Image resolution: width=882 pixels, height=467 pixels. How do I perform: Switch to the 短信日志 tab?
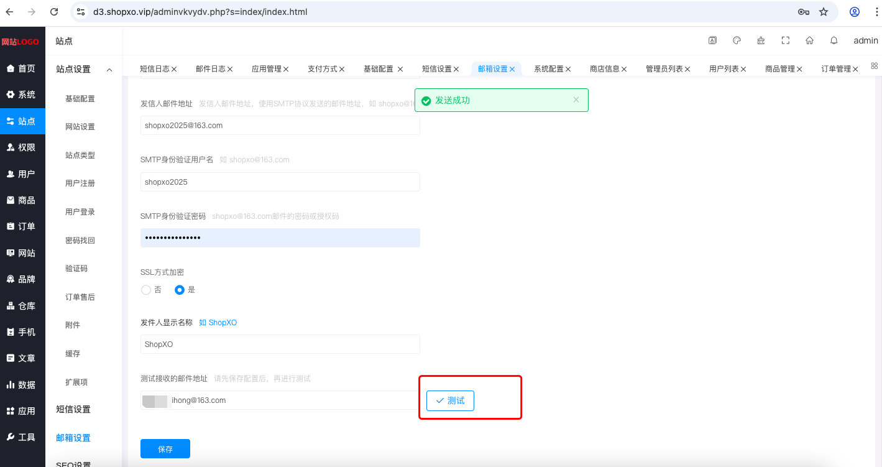click(155, 69)
